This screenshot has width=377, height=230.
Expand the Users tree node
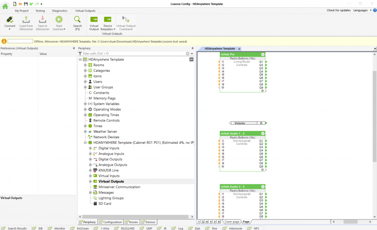[85, 82]
